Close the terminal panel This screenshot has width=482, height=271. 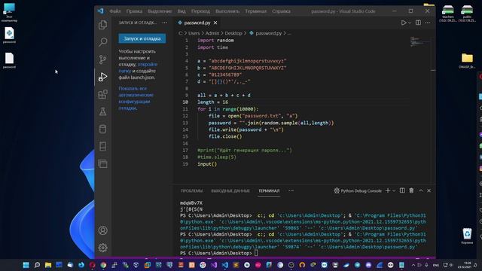tap(429, 190)
